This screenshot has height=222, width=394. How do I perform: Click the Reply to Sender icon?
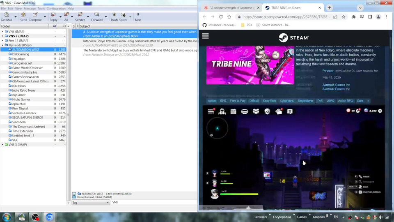(80, 17)
